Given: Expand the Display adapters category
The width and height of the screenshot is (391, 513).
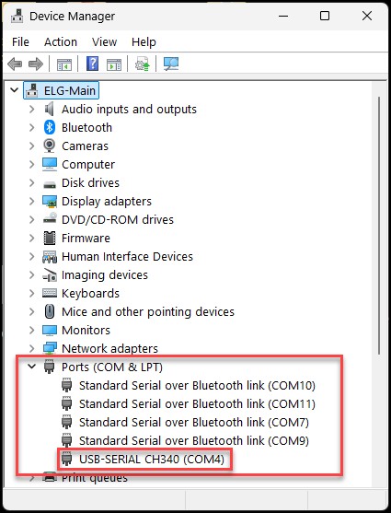Looking at the screenshot, I should 31,201.
